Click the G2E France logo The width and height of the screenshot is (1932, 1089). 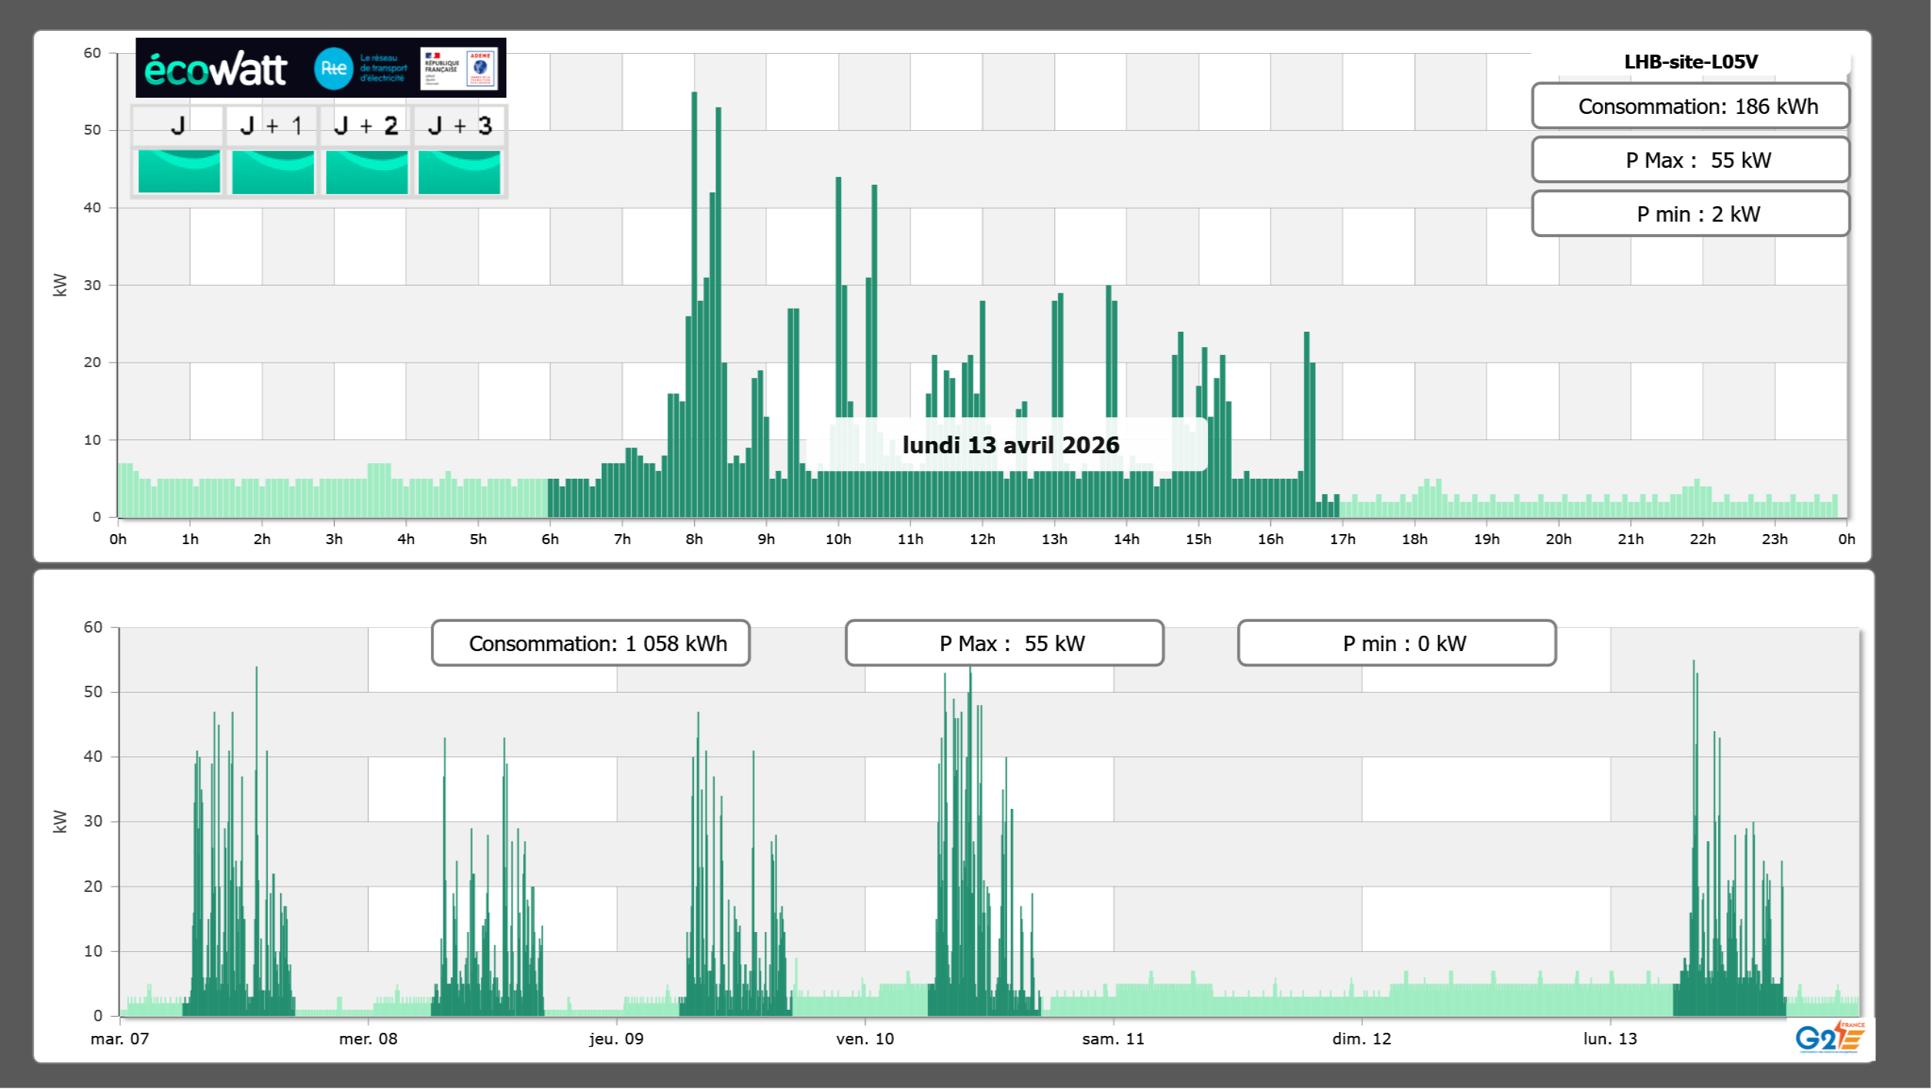click(x=1830, y=1038)
